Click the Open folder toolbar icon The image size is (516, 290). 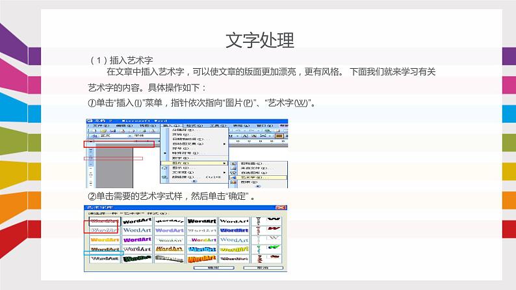[103, 130]
